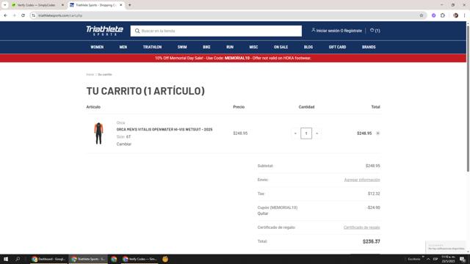The image size is (470, 264).
Task: Open the BIKE menu
Action: (206, 47)
